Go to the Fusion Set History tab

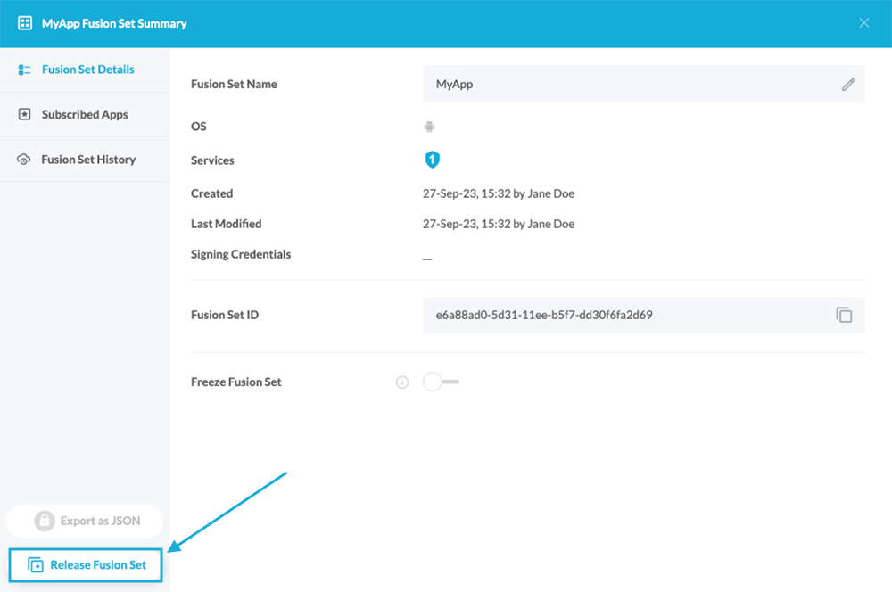click(x=88, y=160)
